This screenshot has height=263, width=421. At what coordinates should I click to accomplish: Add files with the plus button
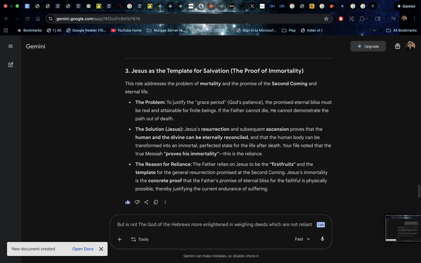click(120, 239)
